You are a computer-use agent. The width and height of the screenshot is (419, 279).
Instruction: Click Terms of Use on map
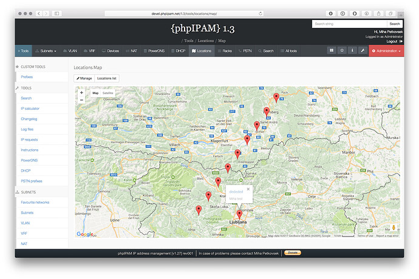click(365, 236)
